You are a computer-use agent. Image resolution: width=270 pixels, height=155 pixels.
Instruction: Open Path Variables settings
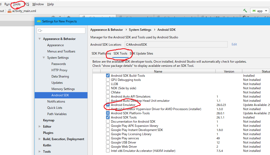57,114
